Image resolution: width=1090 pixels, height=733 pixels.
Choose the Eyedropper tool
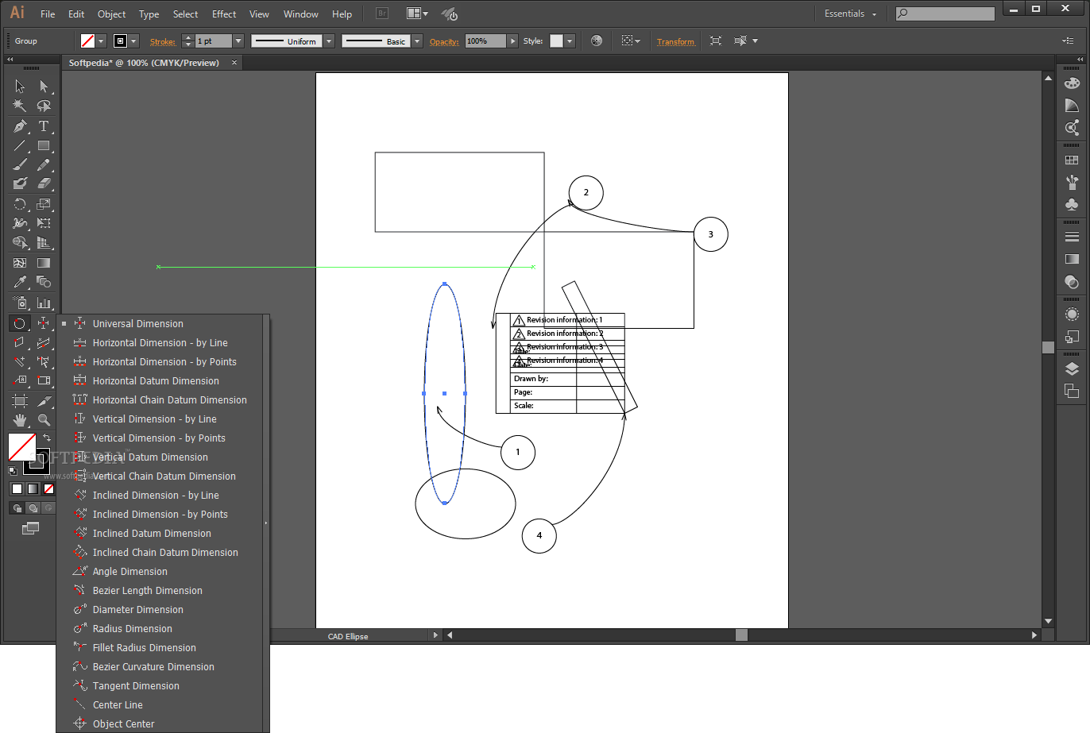tap(20, 282)
